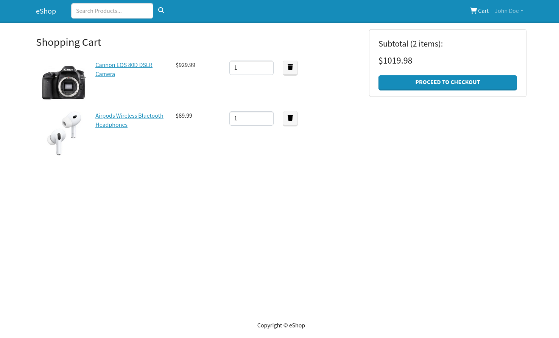
Task: Click the $1019.98 subtotal amount
Action: 395,60
